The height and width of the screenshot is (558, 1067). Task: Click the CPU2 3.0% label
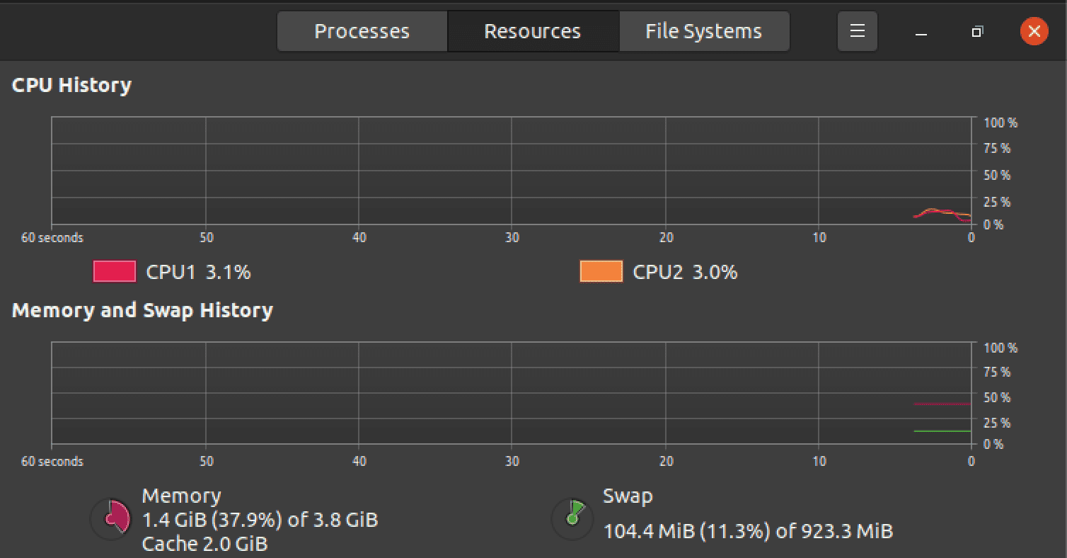click(x=685, y=272)
